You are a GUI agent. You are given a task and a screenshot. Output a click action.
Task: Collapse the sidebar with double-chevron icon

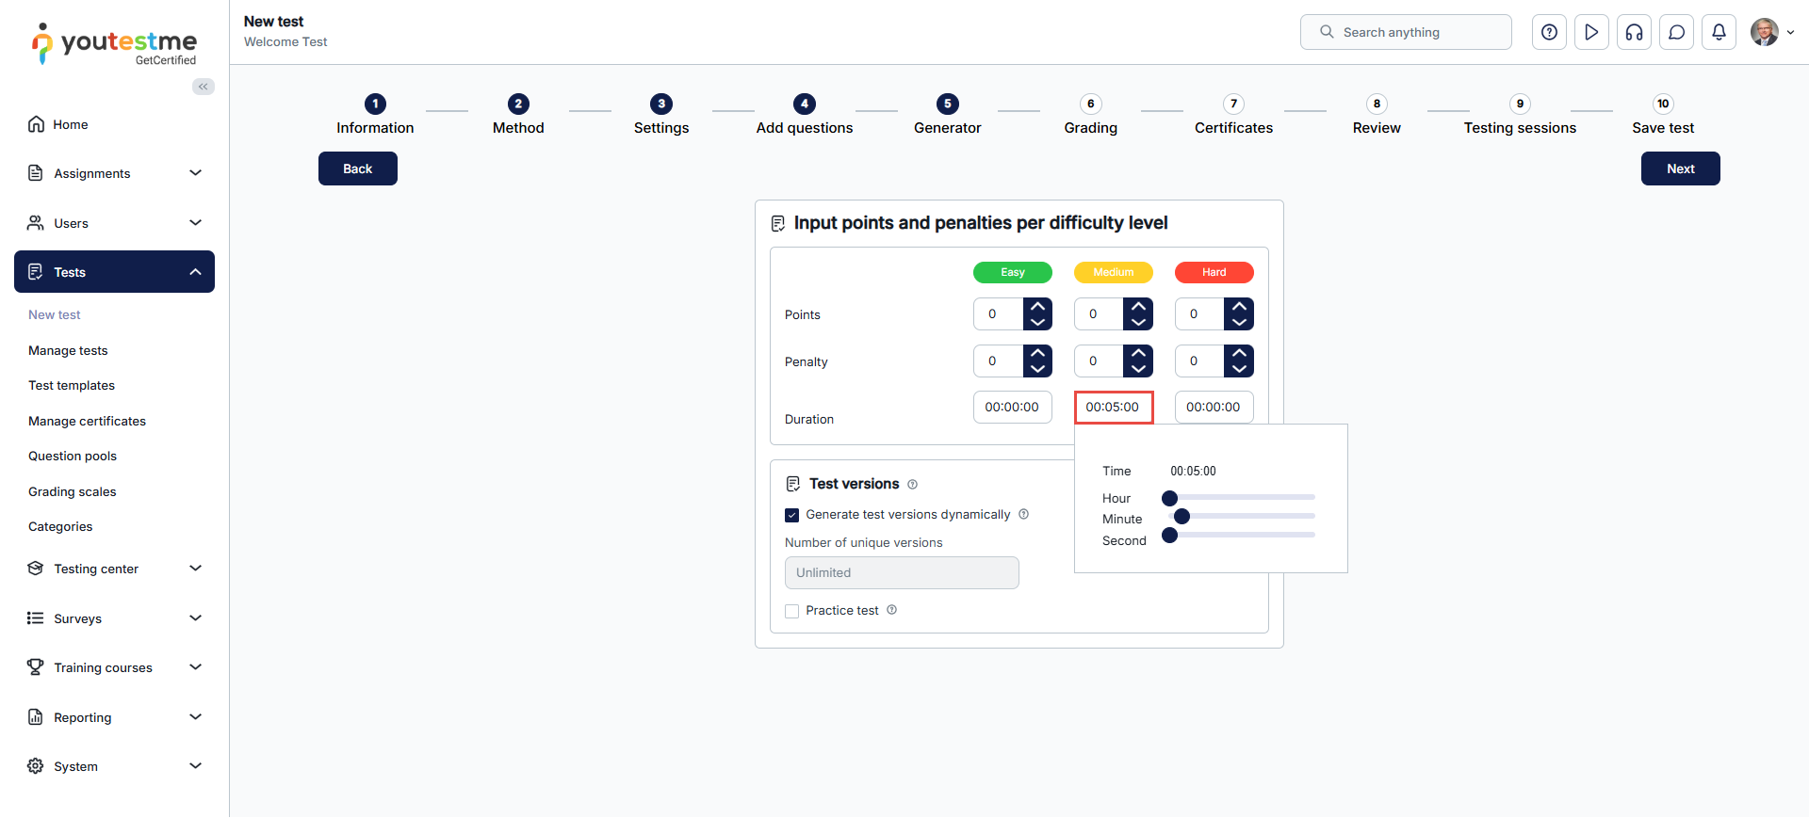pos(204,87)
